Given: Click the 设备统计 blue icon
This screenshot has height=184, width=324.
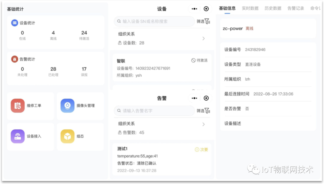Looking at the screenshot, I should pyautogui.click(x=14, y=23).
